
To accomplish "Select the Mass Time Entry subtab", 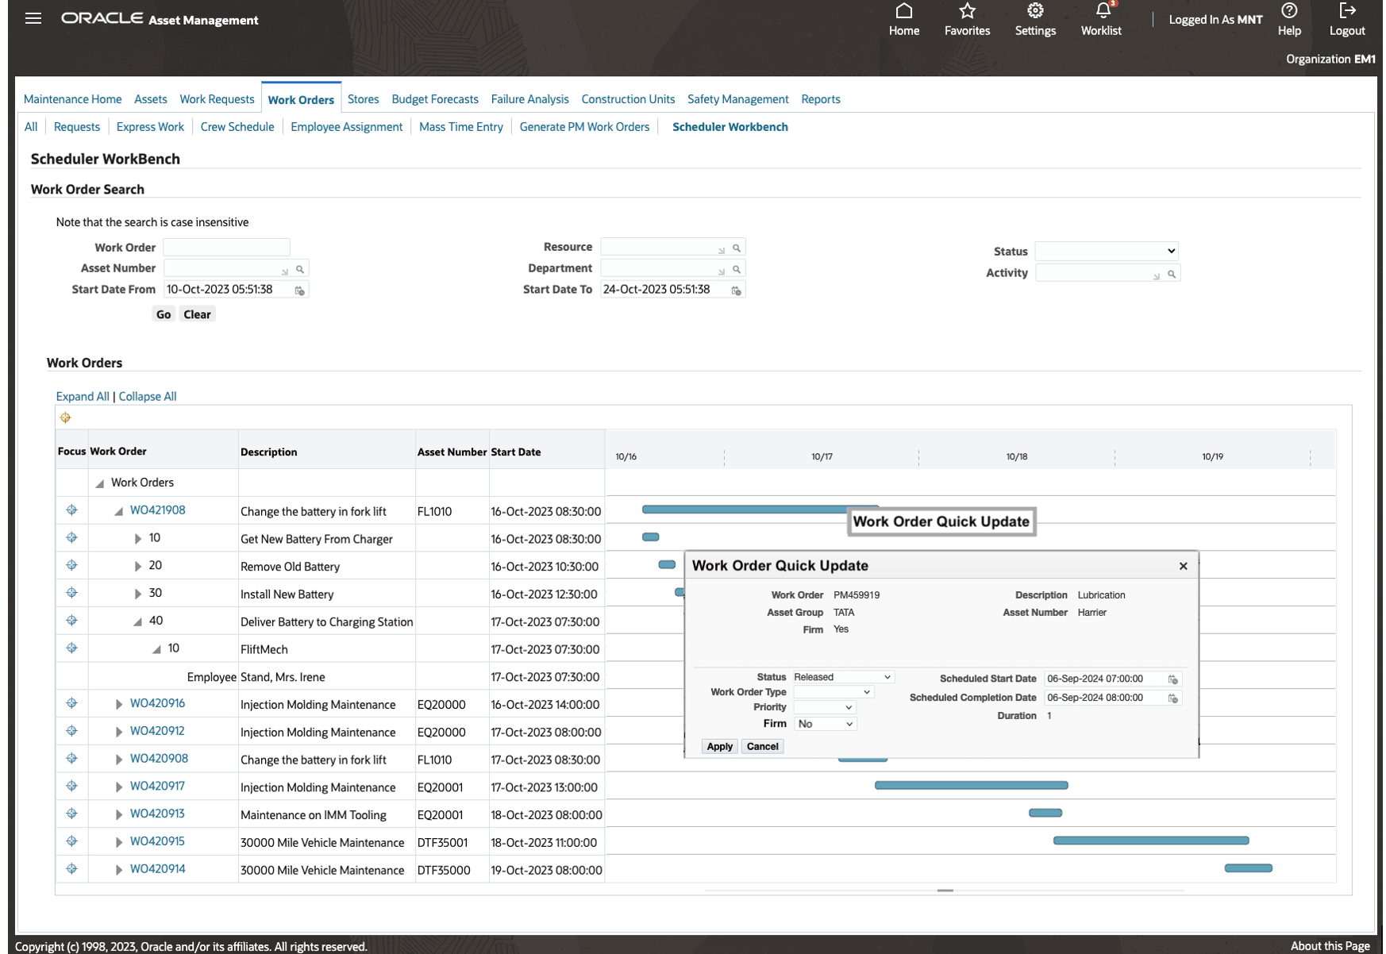I will pyautogui.click(x=460, y=126).
